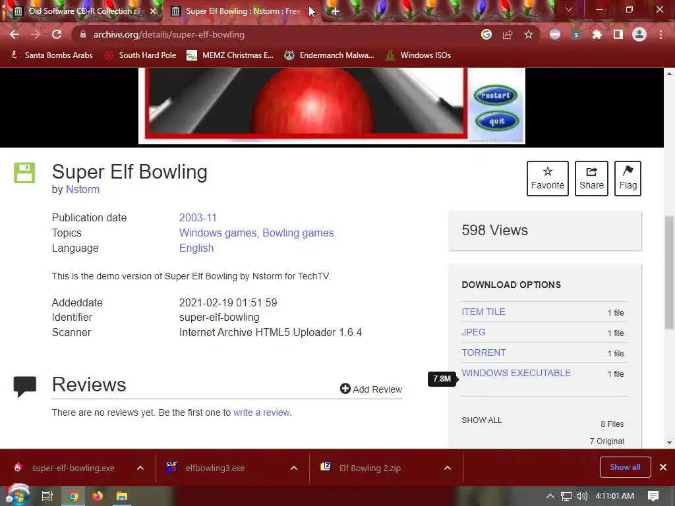
Task: Select the Super Elf Bowling tab
Action: coord(243,11)
